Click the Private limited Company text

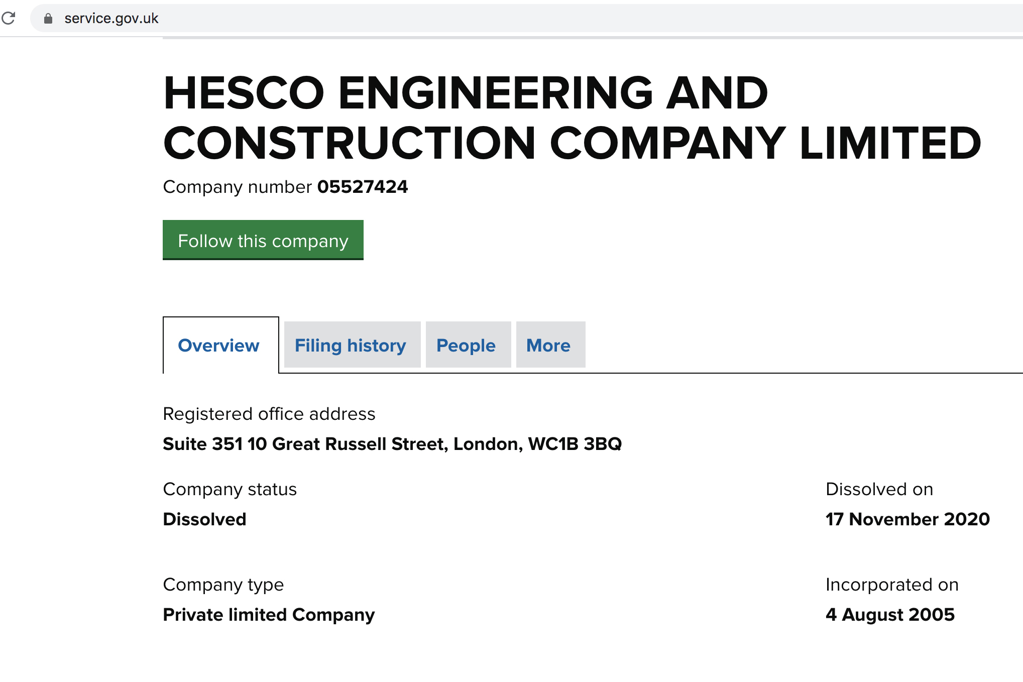click(x=269, y=615)
